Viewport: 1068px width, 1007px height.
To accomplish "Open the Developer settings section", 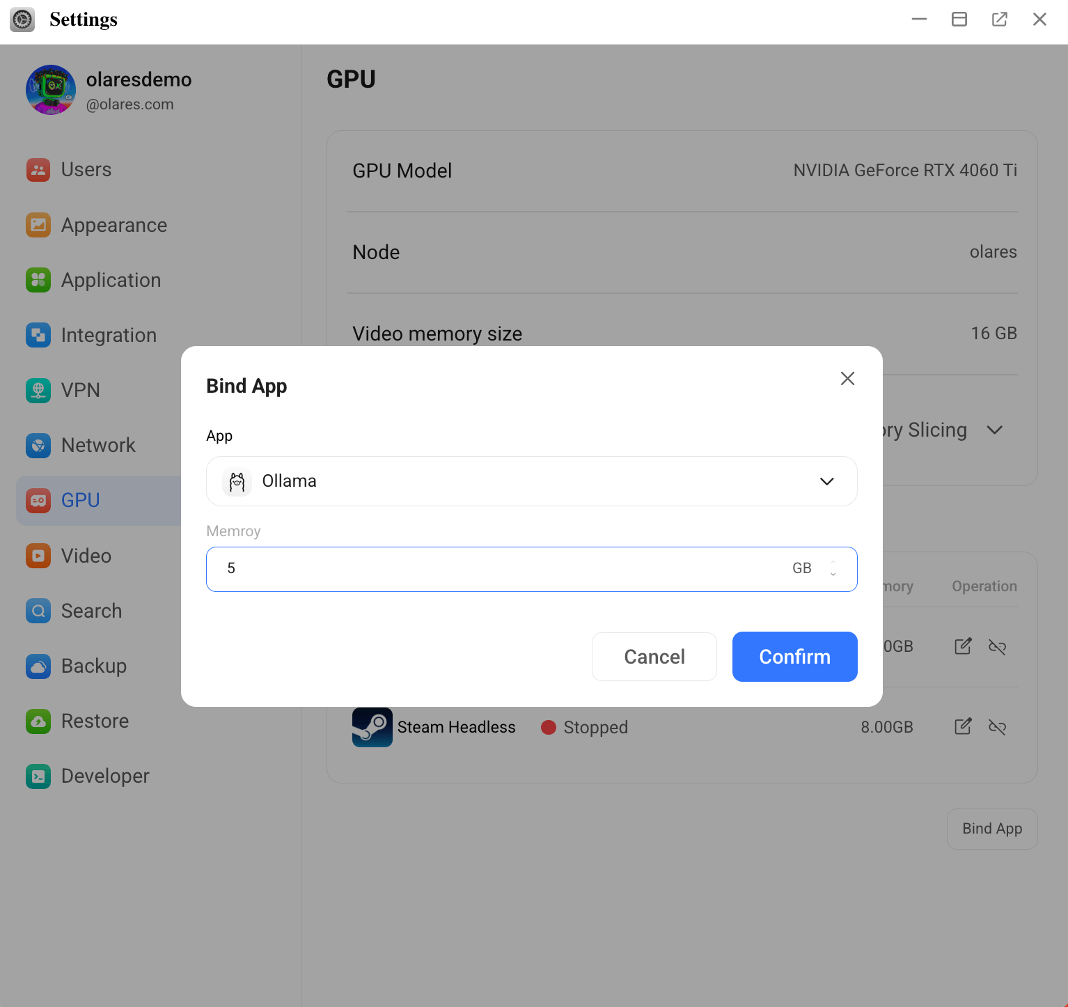I will tap(105, 776).
